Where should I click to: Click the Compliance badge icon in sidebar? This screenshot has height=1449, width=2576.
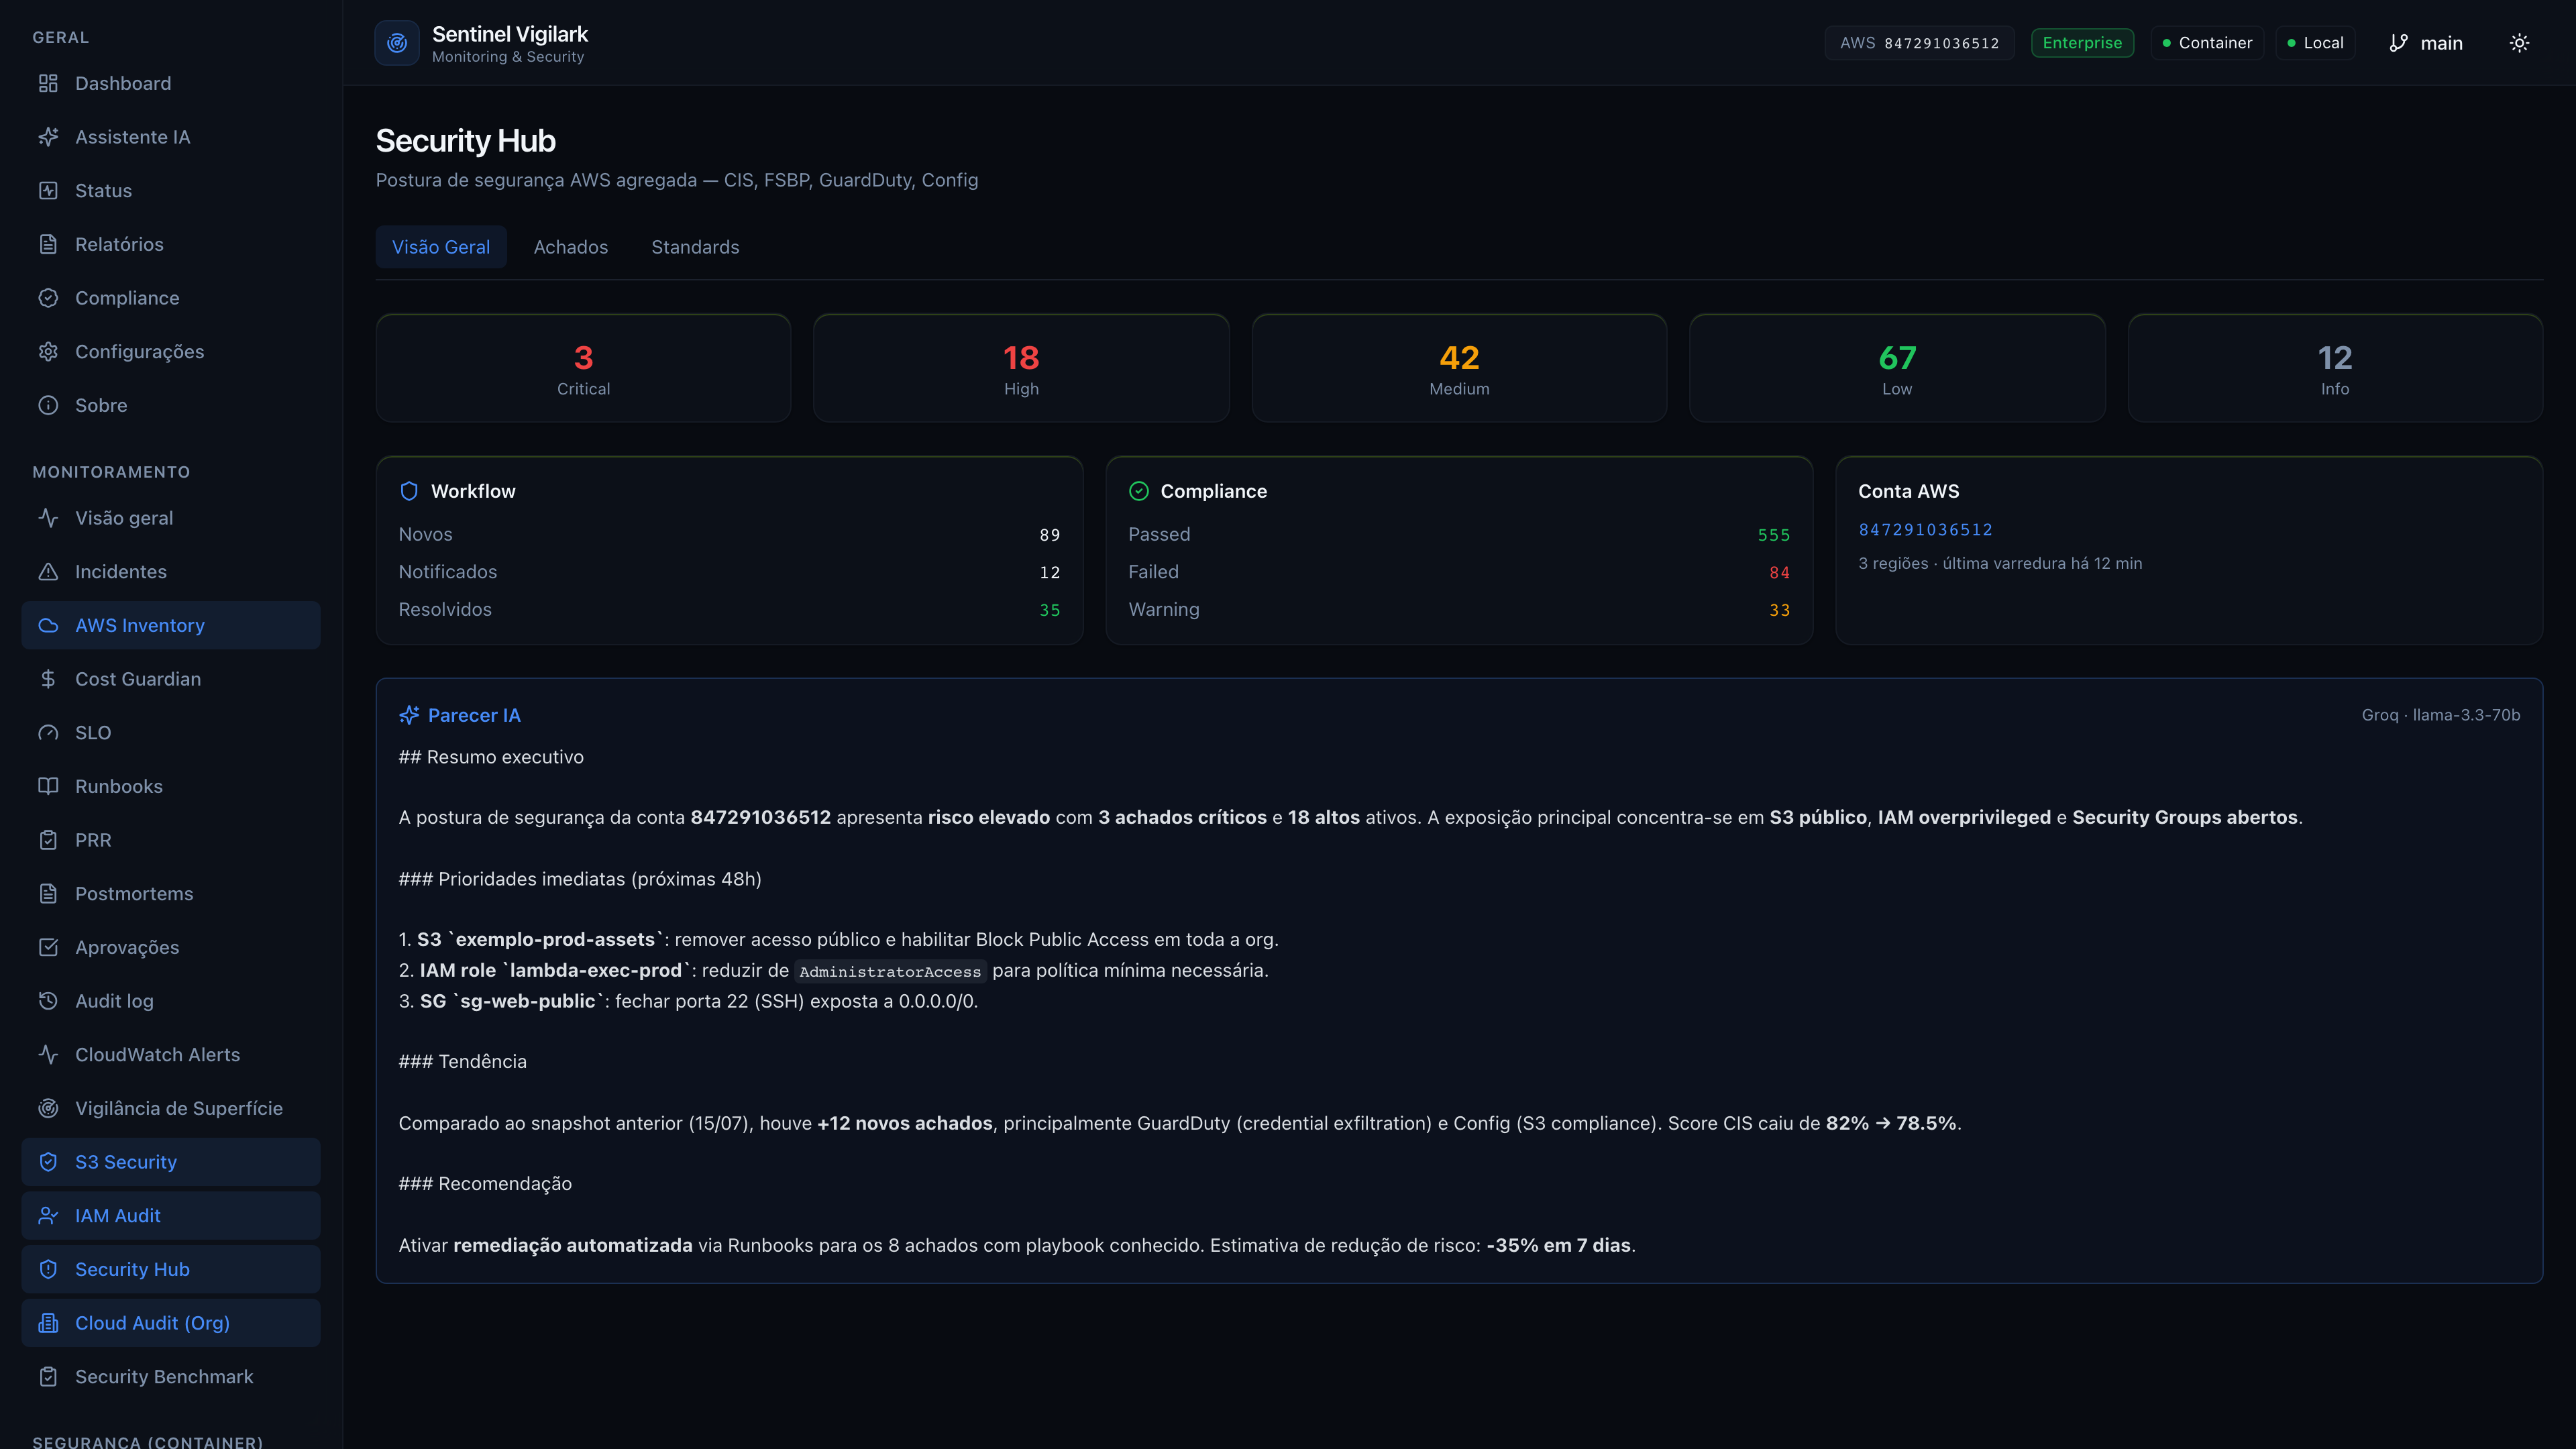click(x=48, y=298)
